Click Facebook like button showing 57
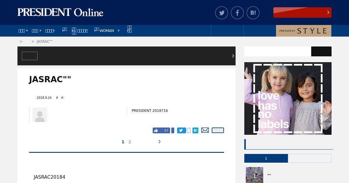 click(161, 130)
